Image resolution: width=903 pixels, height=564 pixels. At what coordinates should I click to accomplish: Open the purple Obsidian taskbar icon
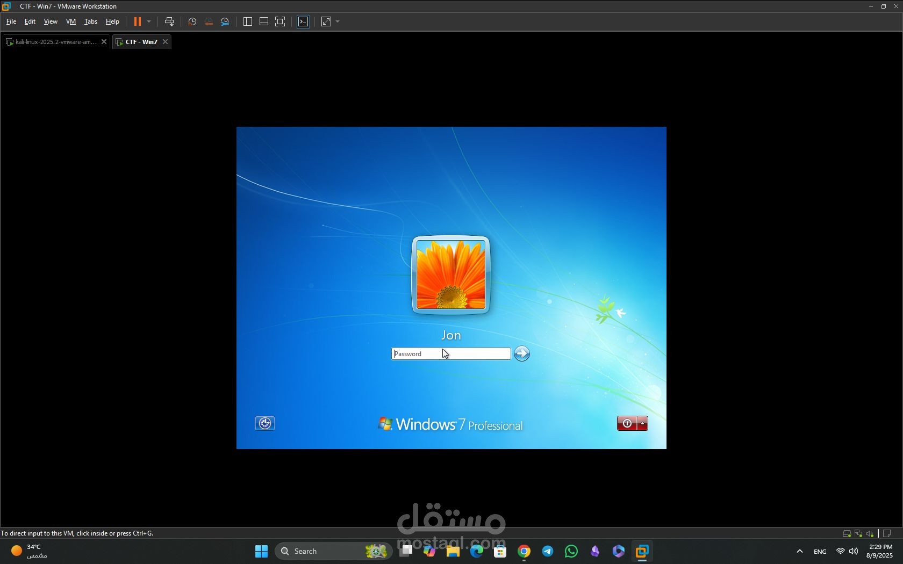[x=595, y=551]
